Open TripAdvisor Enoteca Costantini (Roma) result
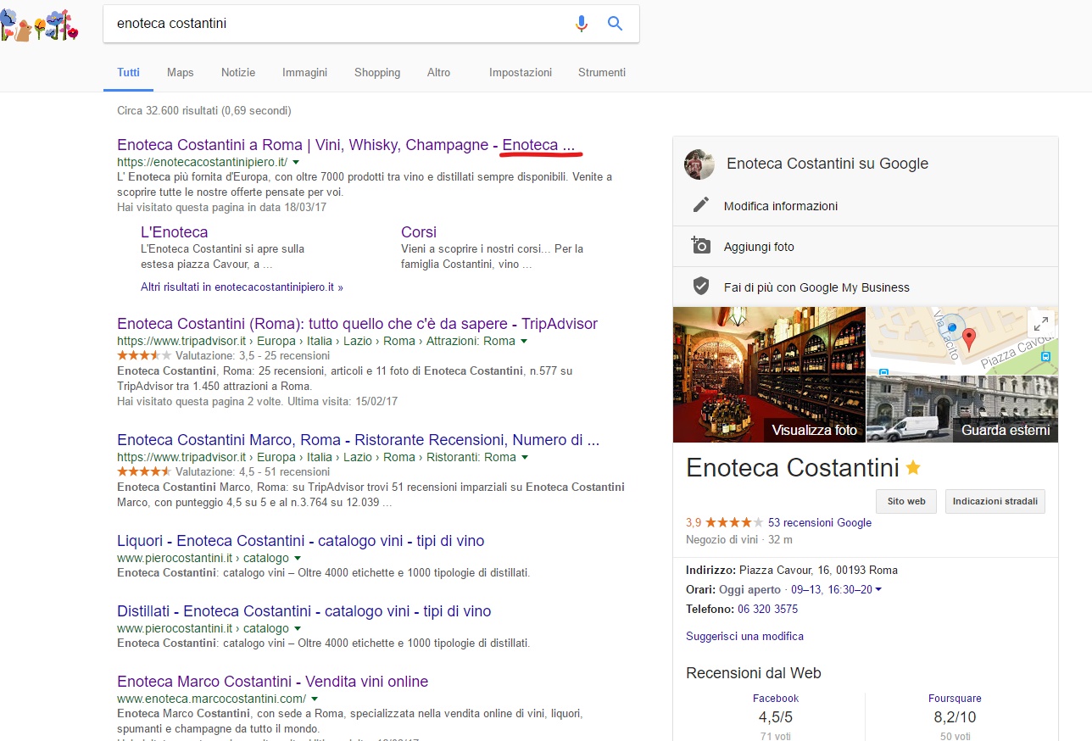The height and width of the screenshot is (741, 1092). (357, 324)
